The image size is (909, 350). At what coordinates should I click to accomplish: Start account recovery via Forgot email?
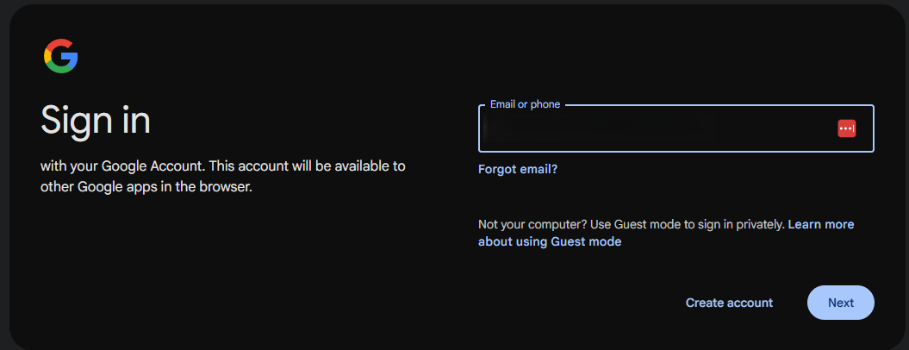point(518,169)
